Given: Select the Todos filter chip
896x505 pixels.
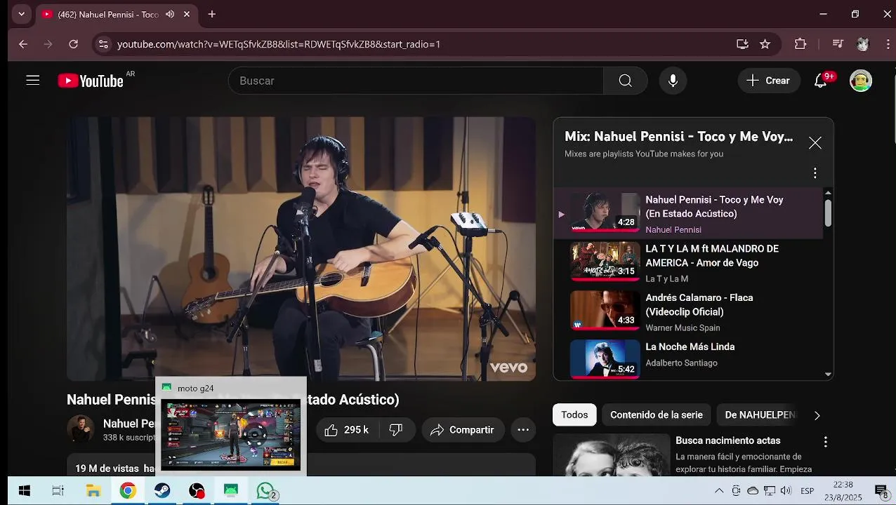Looking at the screenshot, I should [574, 415].
